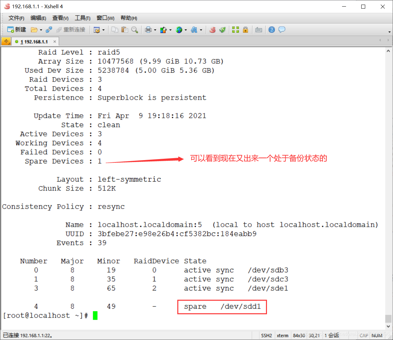Click 已连接 192.168.1.1:22 status text
The image size is (393, 340).
point(27,335)
